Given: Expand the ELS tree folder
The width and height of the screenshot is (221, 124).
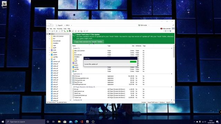Looking at the screenshot, I should pyautogui.click(x=49, y=39).
